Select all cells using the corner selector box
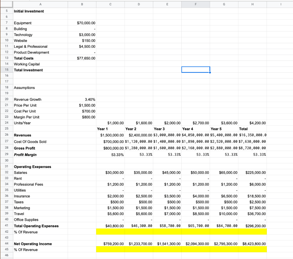Viewport: 293px width, 259px height. tap(6, 4)
